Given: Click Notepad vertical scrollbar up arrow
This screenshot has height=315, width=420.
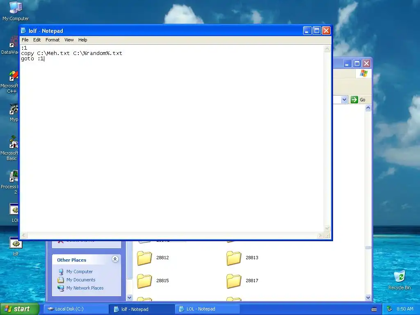Looking at the screenshot, I should 327,49.
